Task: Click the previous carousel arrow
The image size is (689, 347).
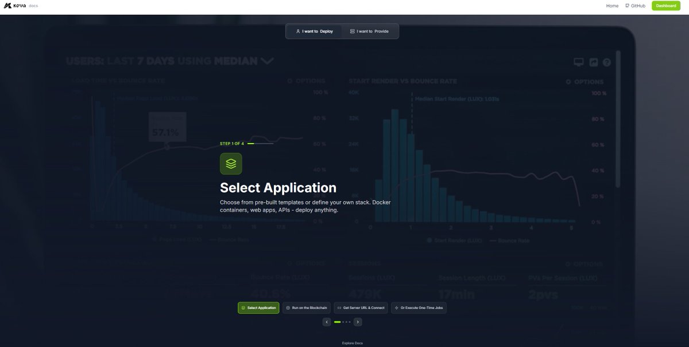Action: coord(326,321)
